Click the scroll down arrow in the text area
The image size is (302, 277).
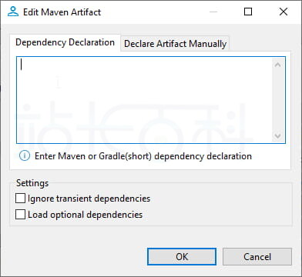(x=277, y=135)
